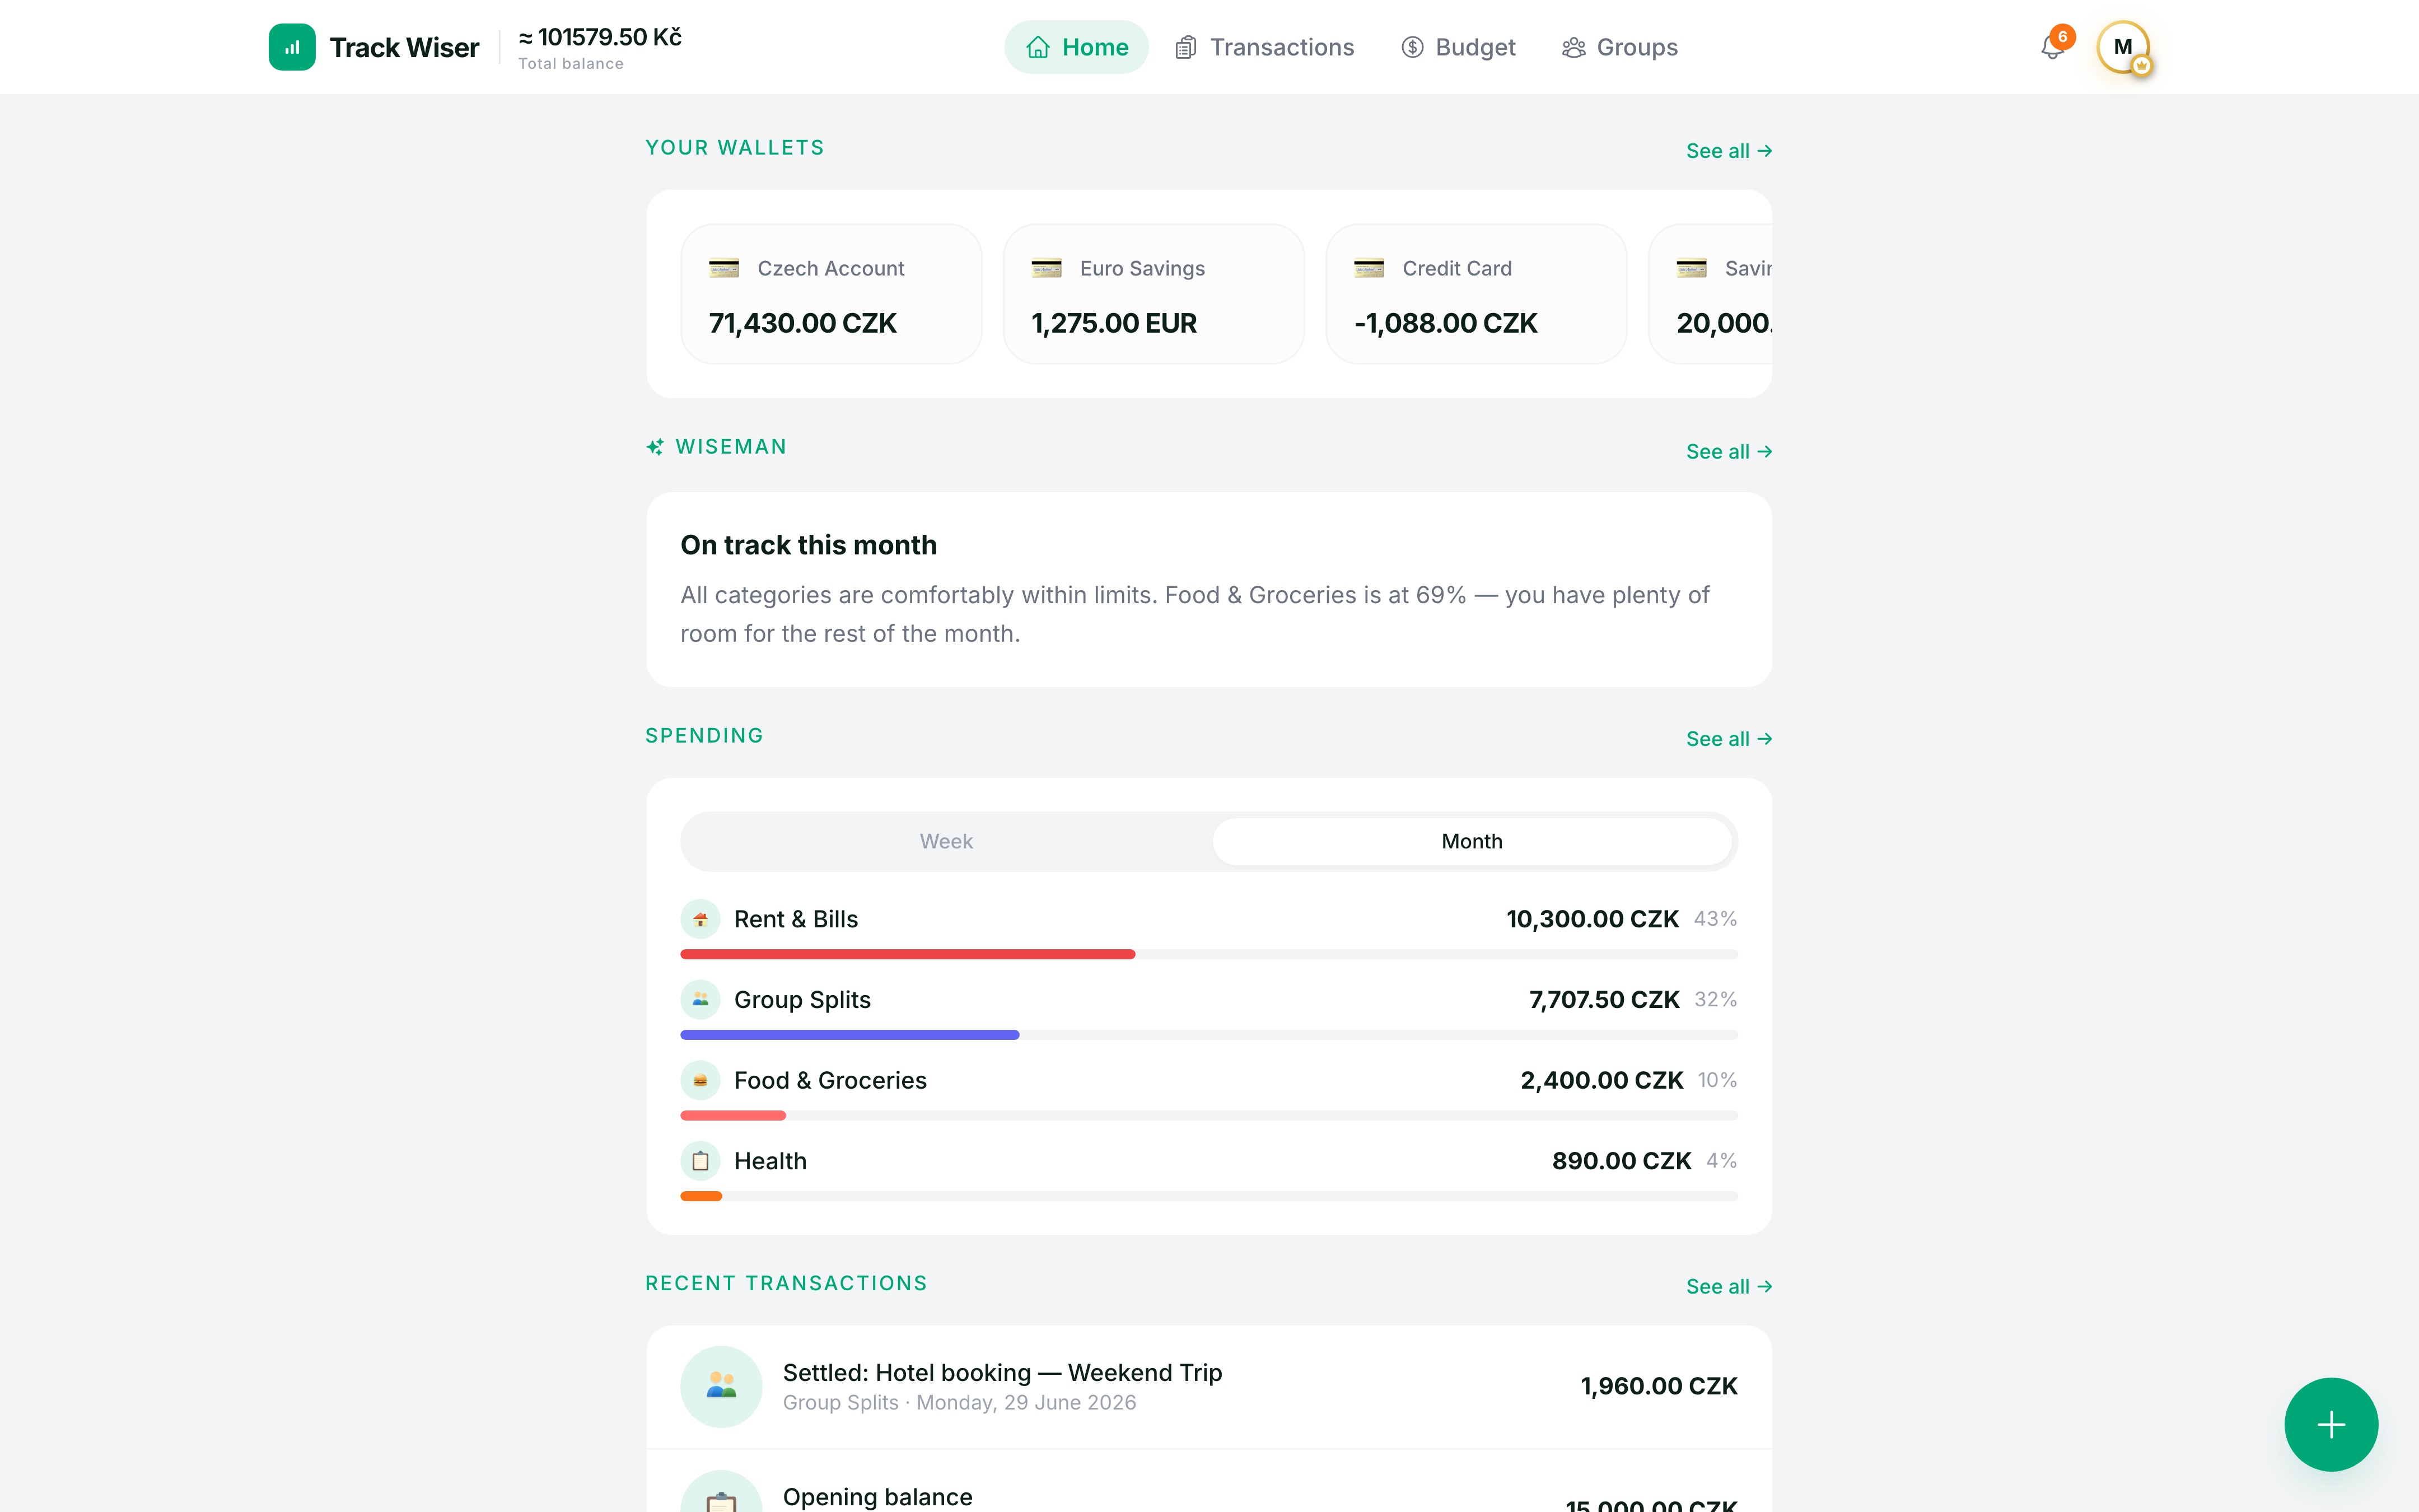
Task: Switch spending view to Week
Action: (946, 841)
